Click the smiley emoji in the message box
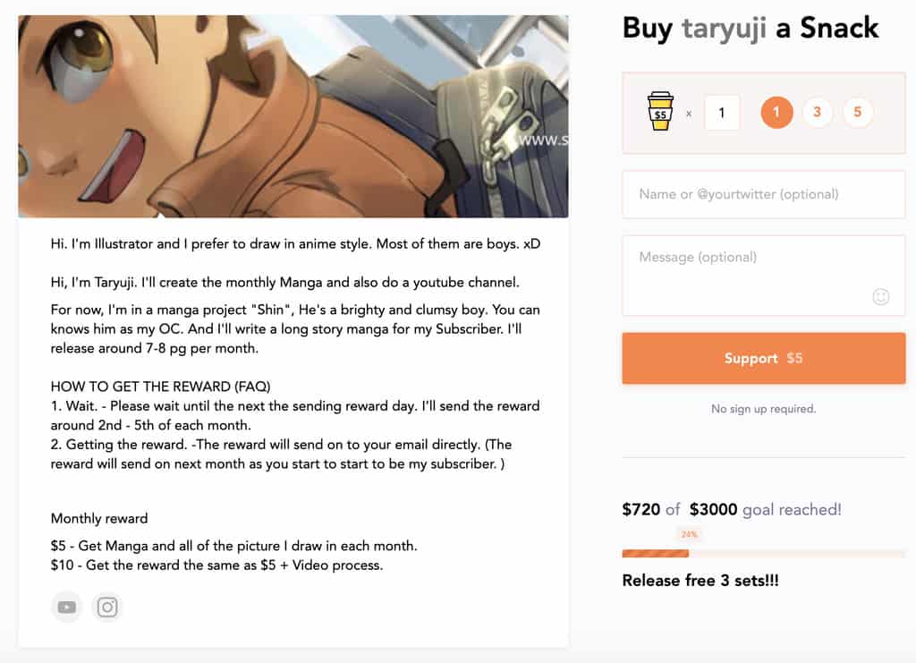The image size is (916, 663). click(x=880, y=297)
